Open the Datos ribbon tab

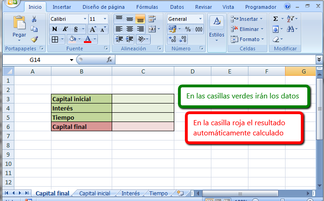[x=177, y=7]
